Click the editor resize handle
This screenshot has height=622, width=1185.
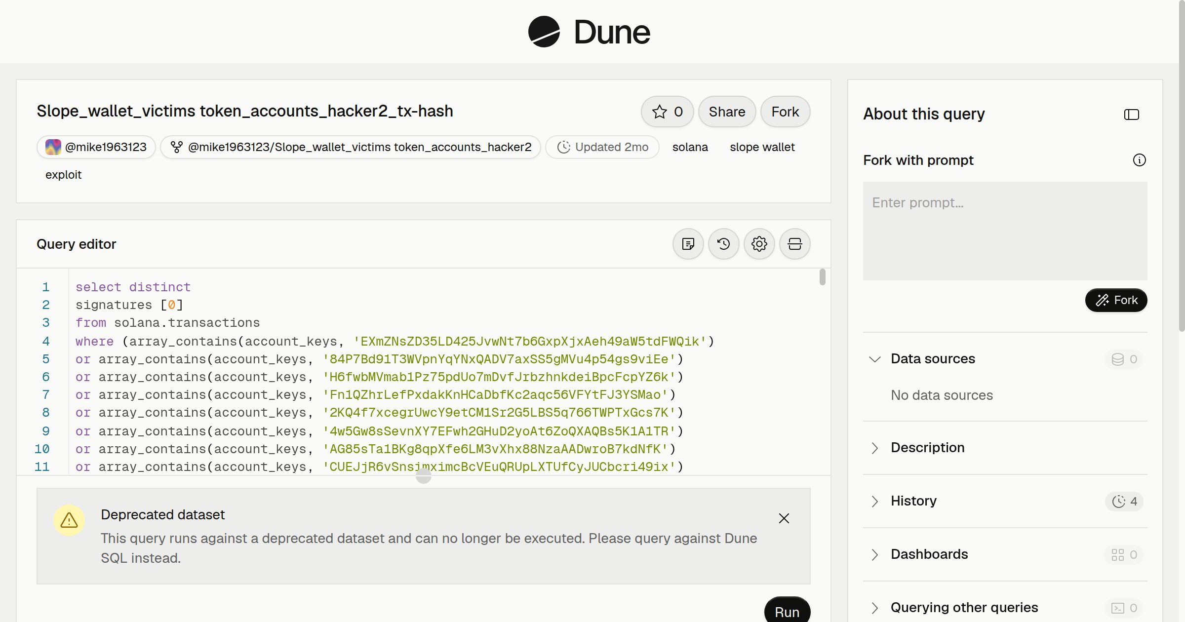click(x=424, y=476)
